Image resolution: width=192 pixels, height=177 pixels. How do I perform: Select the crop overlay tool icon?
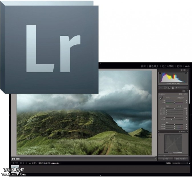pyautogui.click(x=161, y=88)
